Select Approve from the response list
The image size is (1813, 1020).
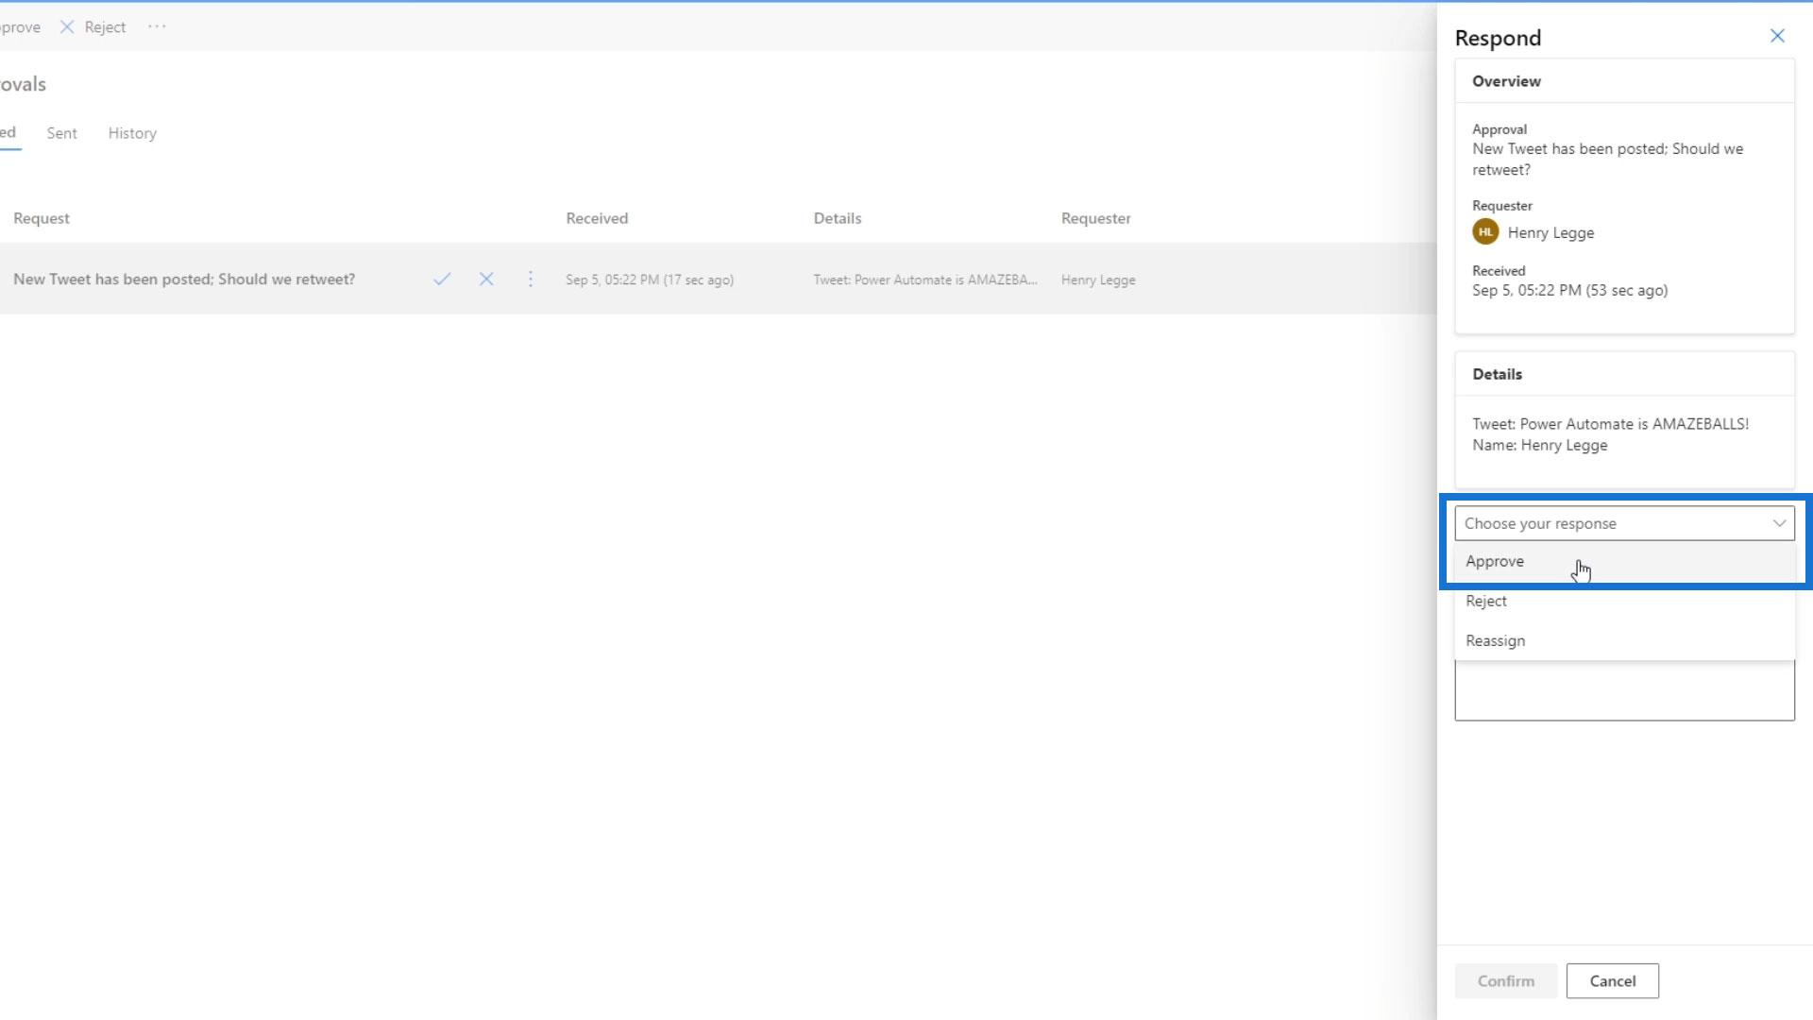click(1495, 561)
